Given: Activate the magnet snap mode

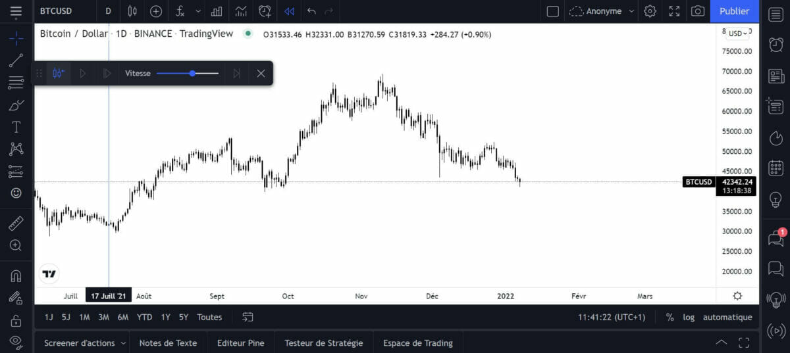Looking at the screenshot, I should coord(16,275).
